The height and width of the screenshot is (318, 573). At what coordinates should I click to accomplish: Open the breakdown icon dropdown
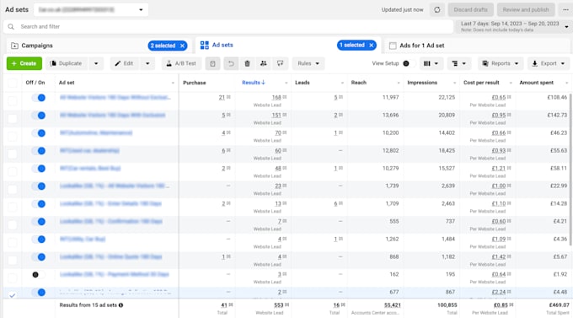coord(458,63)
